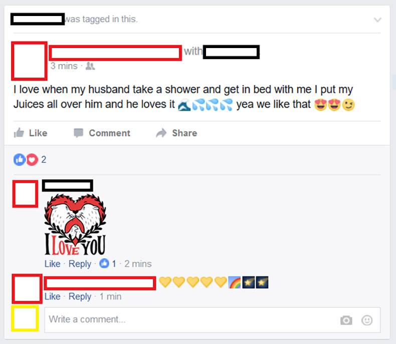396x344 pixels.
Task: Open the camera attach photo icon
Action: (346, 320)
